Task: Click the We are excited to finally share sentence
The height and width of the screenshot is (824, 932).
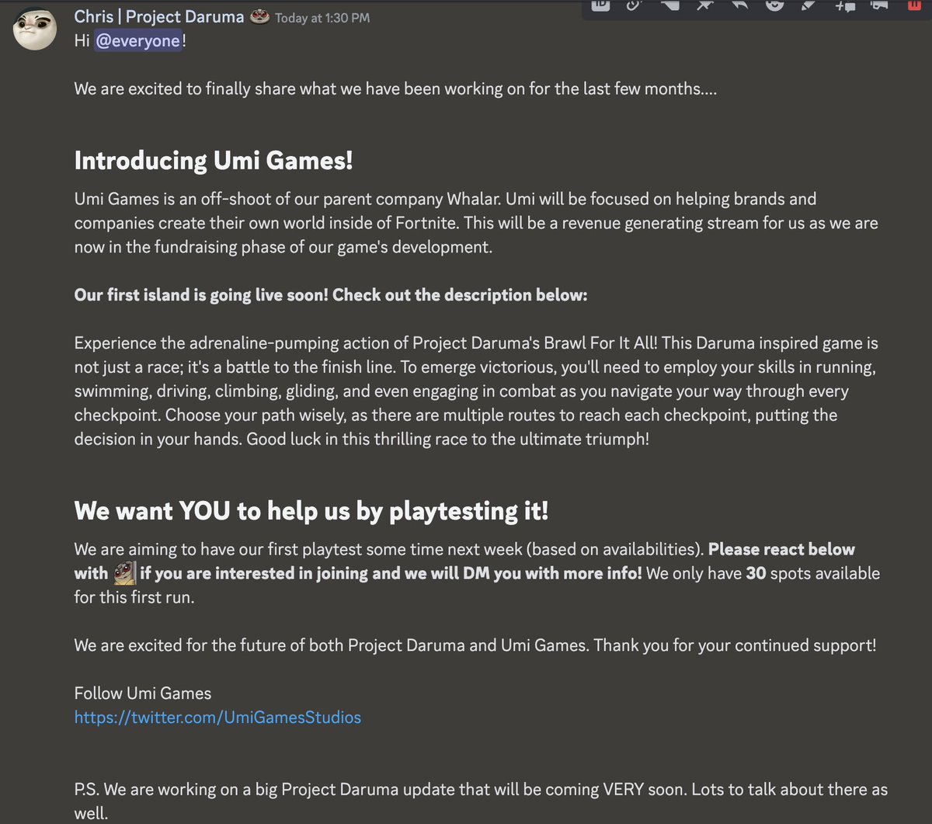Action: 395,89
